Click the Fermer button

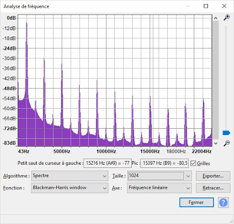[197, 203]
